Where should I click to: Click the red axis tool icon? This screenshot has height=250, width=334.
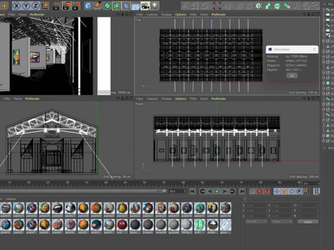click(216, 6)
